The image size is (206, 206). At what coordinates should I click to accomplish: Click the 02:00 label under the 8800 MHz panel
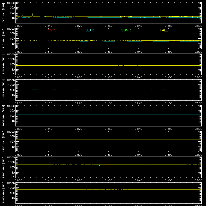(198, 181)
